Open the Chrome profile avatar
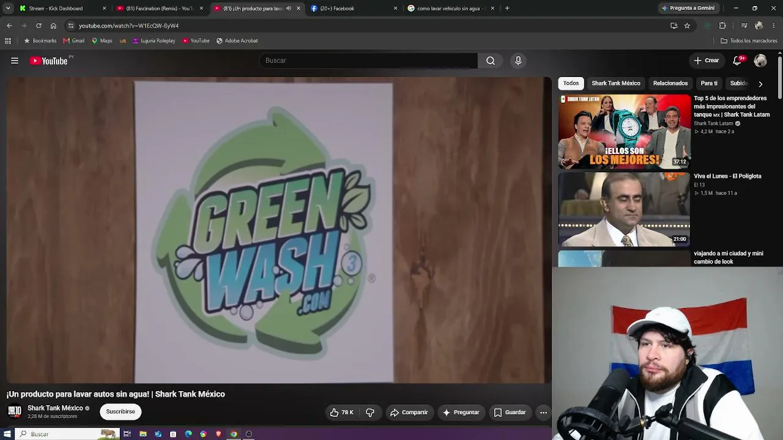 click(x=759, y=26)
